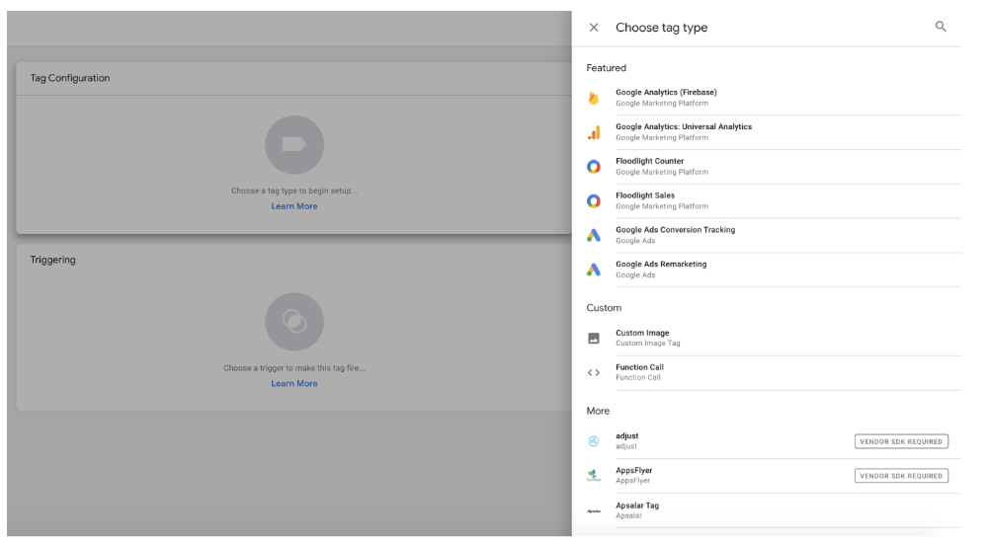Open Learn More link under Tag Configuration
The image size is (988, 546).
294,206
